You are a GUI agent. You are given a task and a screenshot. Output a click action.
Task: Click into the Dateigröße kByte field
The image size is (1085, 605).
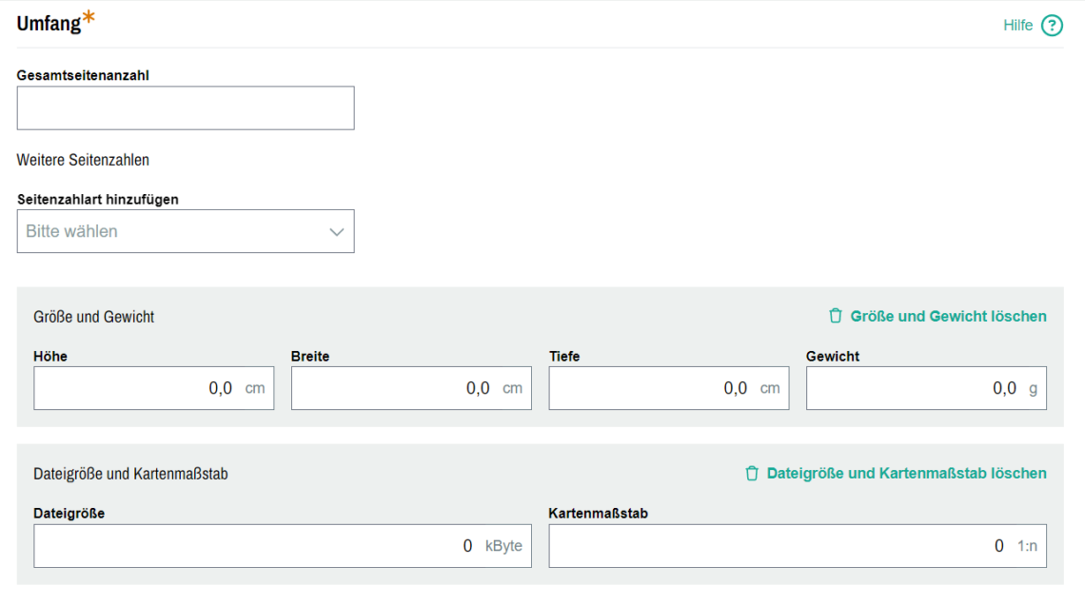tap(247, 546)
